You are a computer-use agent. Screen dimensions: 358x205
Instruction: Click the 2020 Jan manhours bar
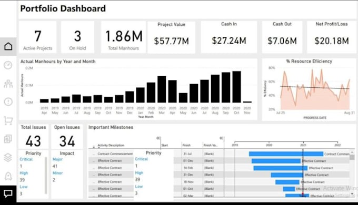tap(141, 95)
